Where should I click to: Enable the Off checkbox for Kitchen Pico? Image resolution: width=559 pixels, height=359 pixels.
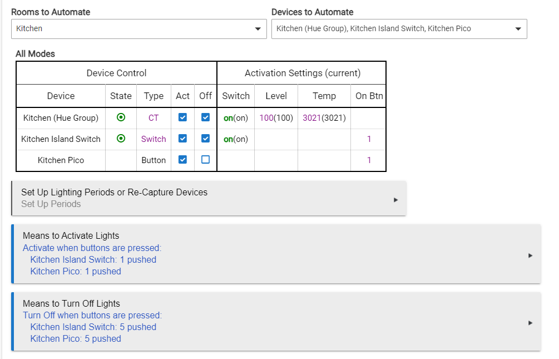click(205, 160)
